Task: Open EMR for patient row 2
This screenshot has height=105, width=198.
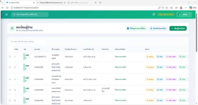Action: [160, 67]
